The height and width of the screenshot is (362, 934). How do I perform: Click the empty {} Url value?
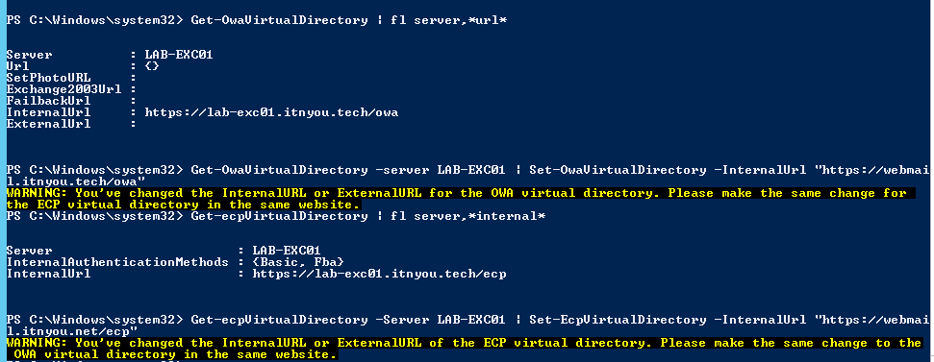pos(152,66)
